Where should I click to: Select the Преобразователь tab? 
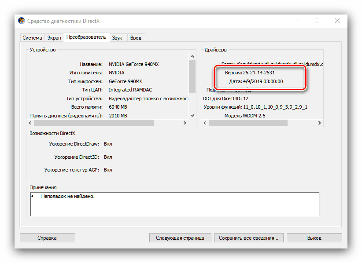pos(86,37)
